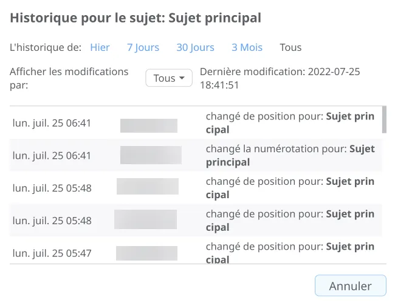Viewport: 395px width, 303px height.
Task: Click the history list scrollbar thumb
Action: point(383,119)
